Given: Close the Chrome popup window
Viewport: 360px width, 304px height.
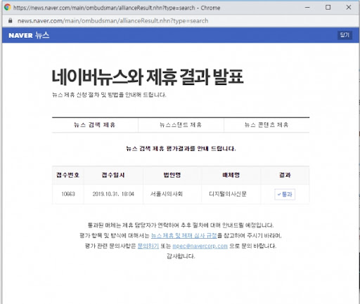Looking at the screenshot, I should [349, 8].
